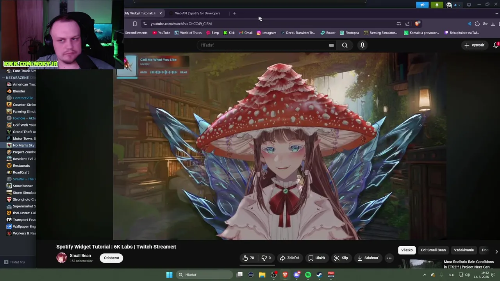
Task: Open Gmail bookmark
Action: tap(245, 33)
